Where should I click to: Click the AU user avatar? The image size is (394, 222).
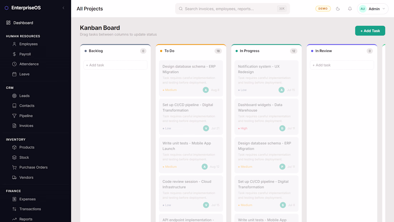[362, 9]
